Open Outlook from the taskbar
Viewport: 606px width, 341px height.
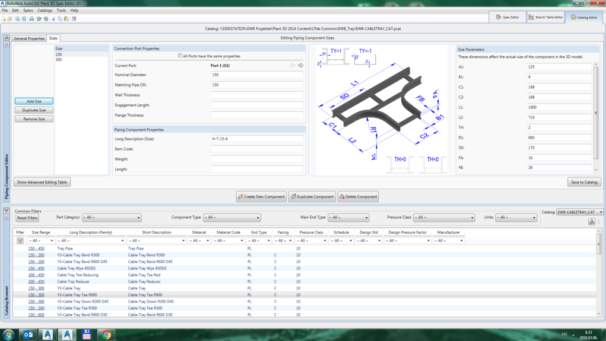pyautogui.click(x=28, y=334)
